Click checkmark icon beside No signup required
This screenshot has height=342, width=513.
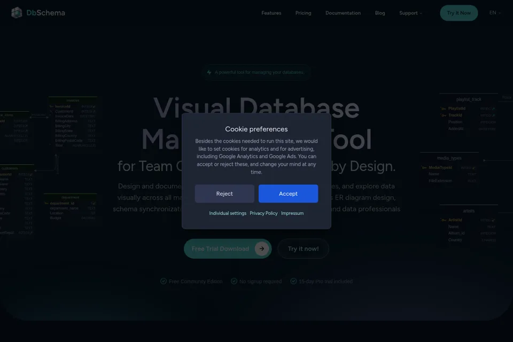tap(234, 281)
